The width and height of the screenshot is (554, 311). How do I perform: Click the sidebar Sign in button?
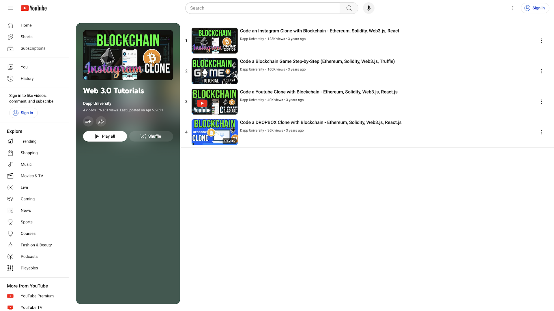pyautogui.click(x=23, y=113)
